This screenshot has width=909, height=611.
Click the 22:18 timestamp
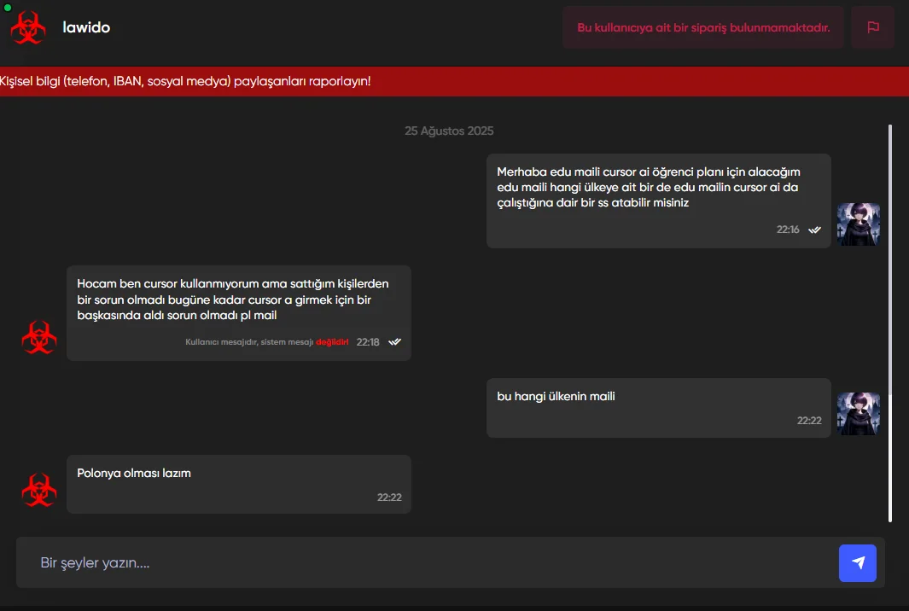pos(368,342)
